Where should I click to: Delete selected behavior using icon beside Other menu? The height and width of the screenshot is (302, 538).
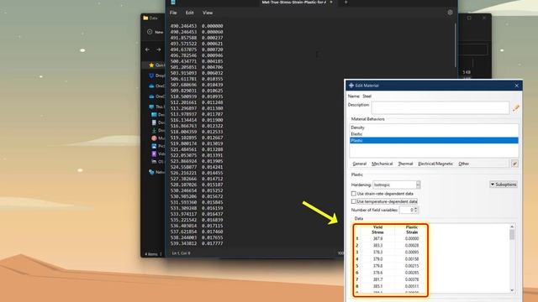pos(514,164)
